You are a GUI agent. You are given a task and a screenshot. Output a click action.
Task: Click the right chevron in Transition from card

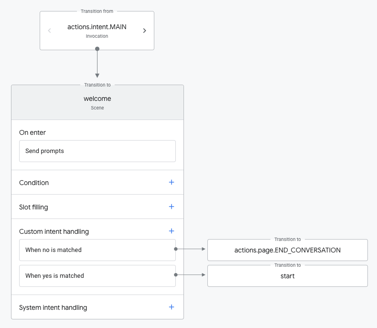[144, 31]
